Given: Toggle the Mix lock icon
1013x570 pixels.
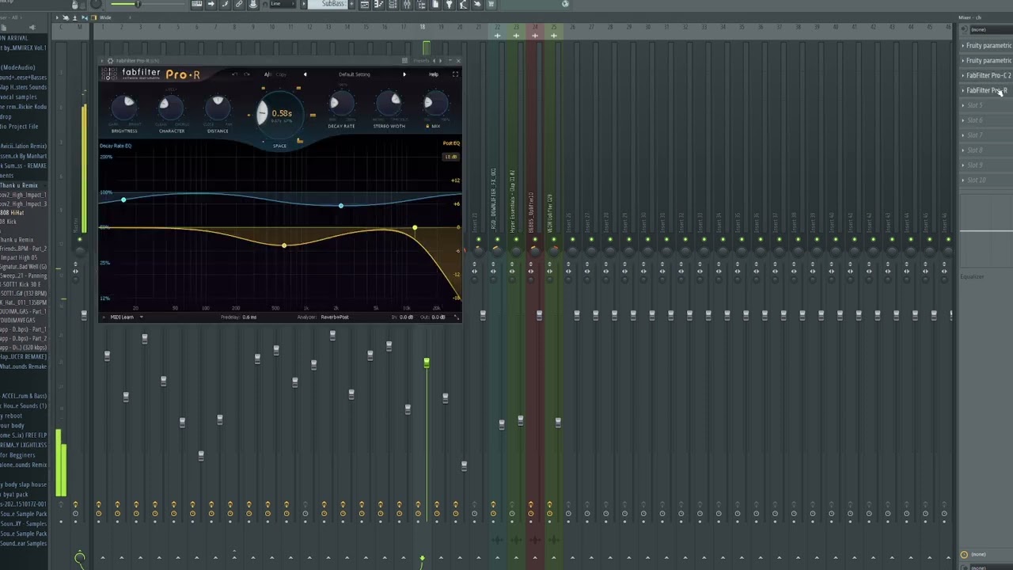Looking at the screenshot, I should click(427, 126).
